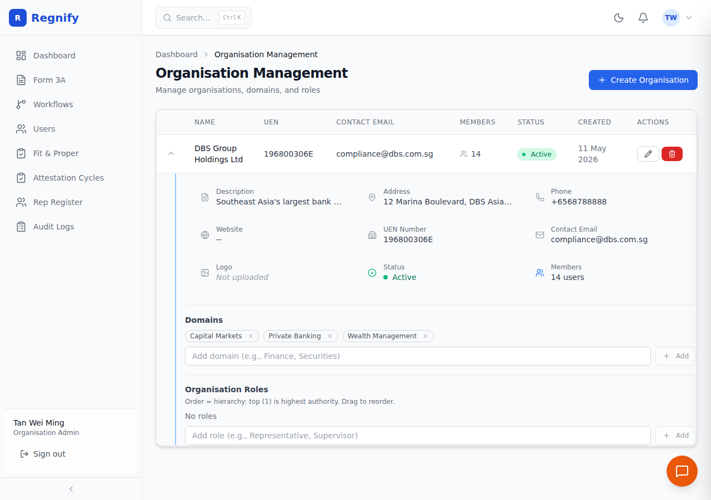Toggle dark mode with moon icon

pos(619,18)
